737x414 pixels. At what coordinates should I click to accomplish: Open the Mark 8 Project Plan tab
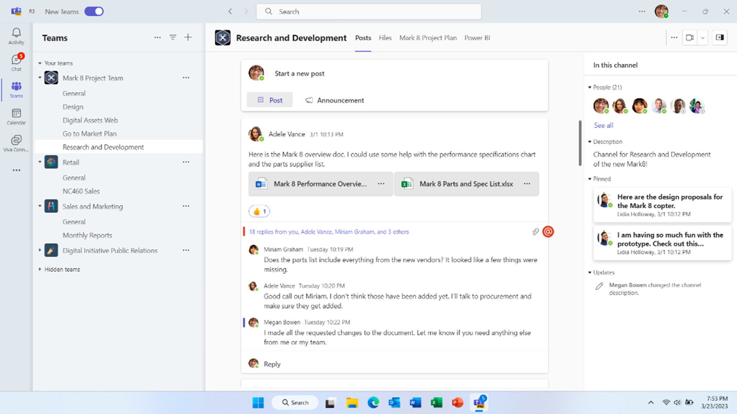[x=427, y=38]
